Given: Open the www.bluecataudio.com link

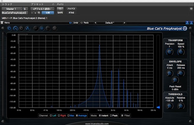Looking at the screenshot, I should coord(97,124).
